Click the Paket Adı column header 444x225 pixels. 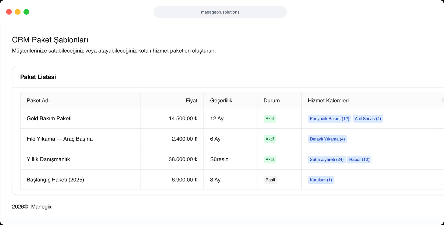[80, 101]
